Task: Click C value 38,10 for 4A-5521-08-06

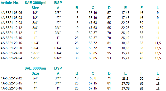Action: [x=93, y=13]
